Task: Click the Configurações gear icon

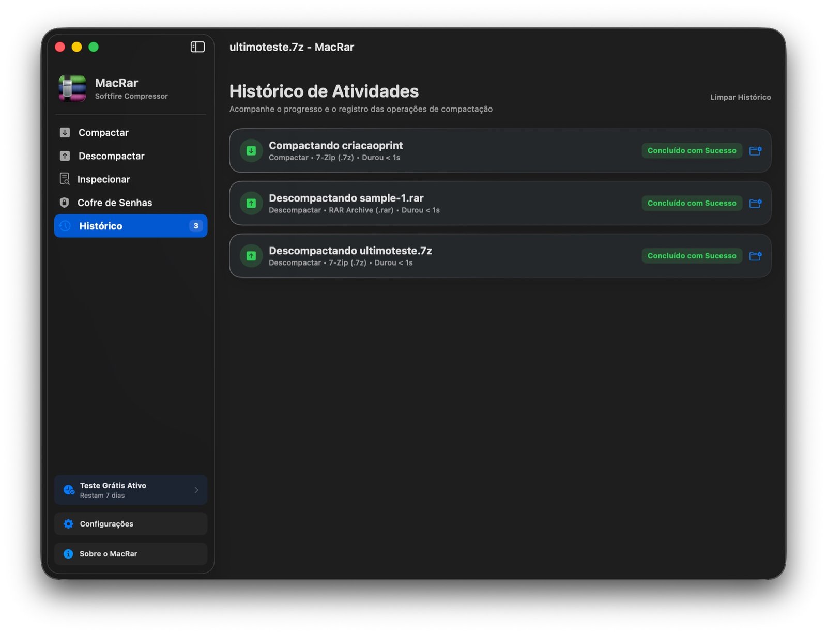Action: (x=68, y=524)
